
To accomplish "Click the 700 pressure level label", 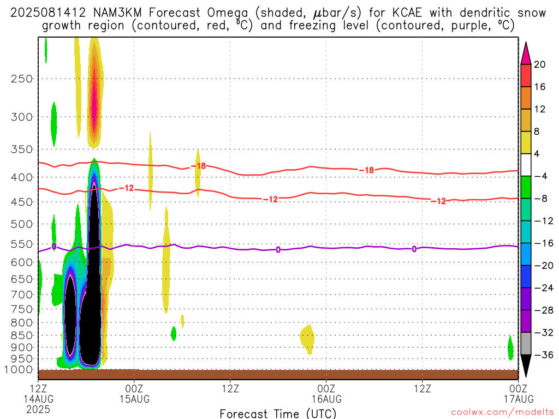I will point(22,295).
